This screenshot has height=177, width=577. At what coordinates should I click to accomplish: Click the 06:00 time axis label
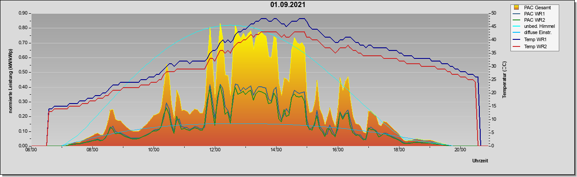pos(31,150)
